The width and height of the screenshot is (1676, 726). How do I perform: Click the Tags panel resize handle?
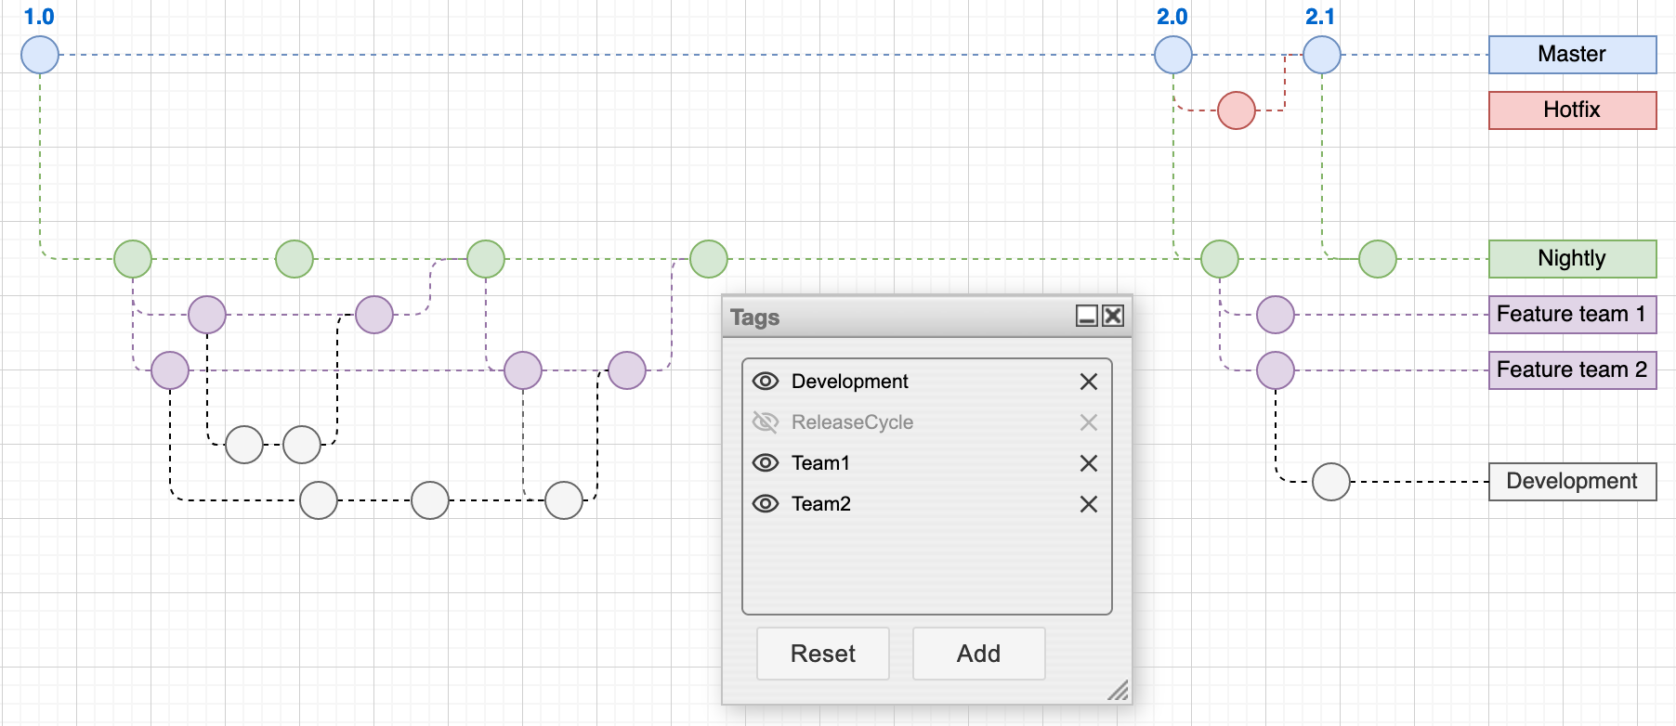[1119, 691]
